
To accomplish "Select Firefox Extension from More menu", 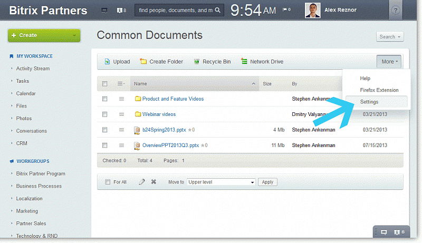I will (x=379, y=90).
